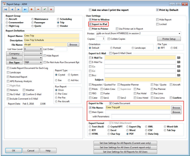190x156 pixels.
Task: Select Per Crew run report option
Action: coord(56,94)
